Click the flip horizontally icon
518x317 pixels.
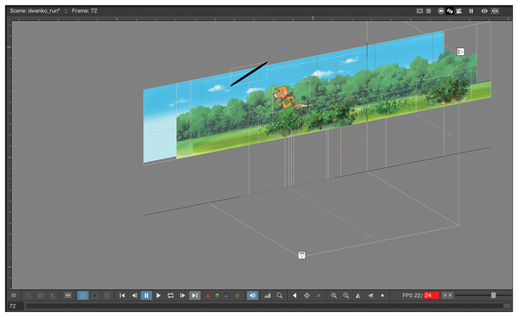coord(358,295)
